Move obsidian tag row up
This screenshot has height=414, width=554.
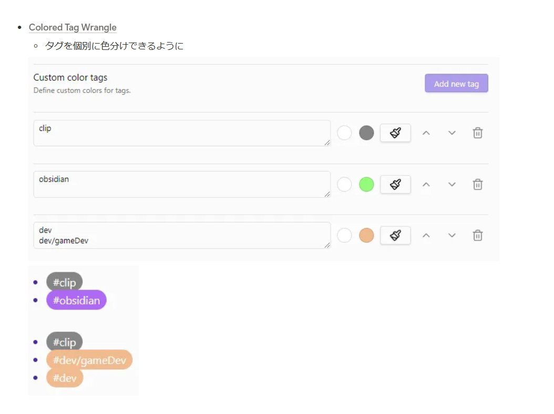[426, 184]
